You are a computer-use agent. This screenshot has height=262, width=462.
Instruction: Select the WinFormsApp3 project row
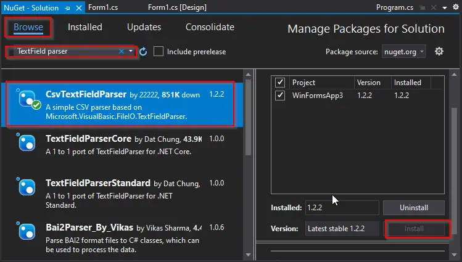pyautogui.click(x=357, y=96)
